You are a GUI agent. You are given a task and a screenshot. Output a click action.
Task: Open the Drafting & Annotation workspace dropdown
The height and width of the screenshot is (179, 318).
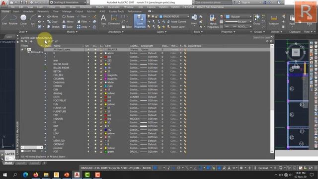pos(68,2)
